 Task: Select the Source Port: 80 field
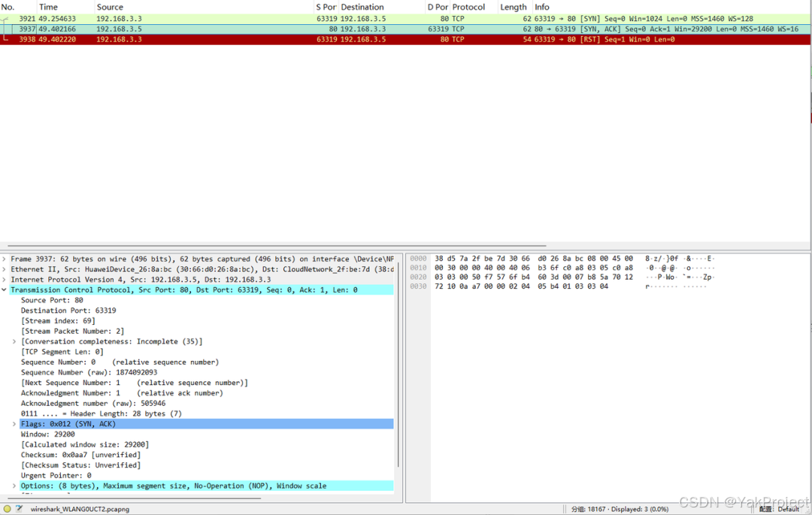click(52, 300)
